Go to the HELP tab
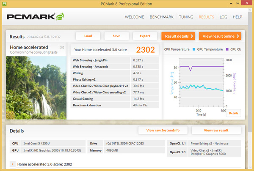Viewport: 254px width, 171px height. click(x=237, y=17)
